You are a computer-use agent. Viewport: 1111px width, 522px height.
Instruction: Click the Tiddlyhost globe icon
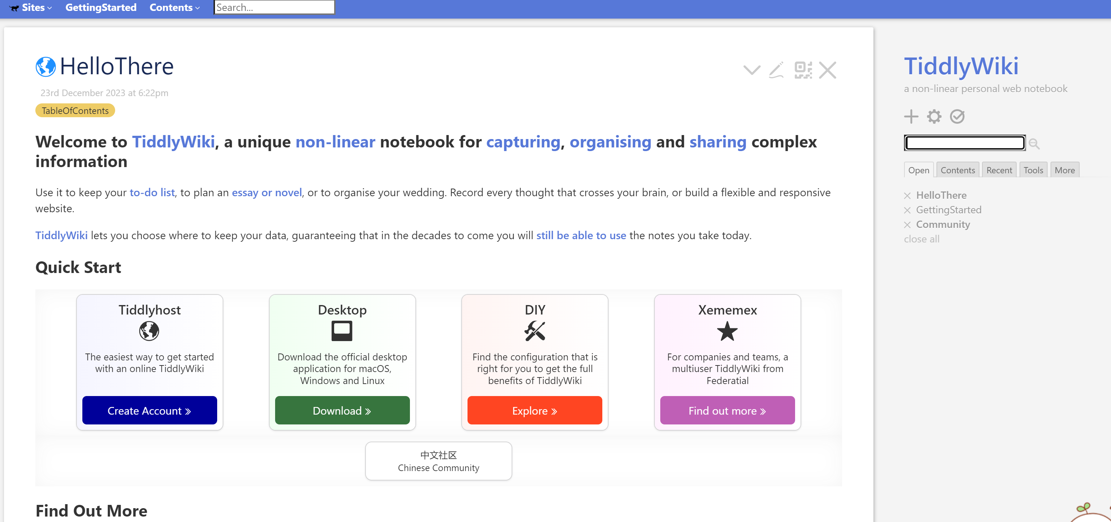[x=149, y=331]
